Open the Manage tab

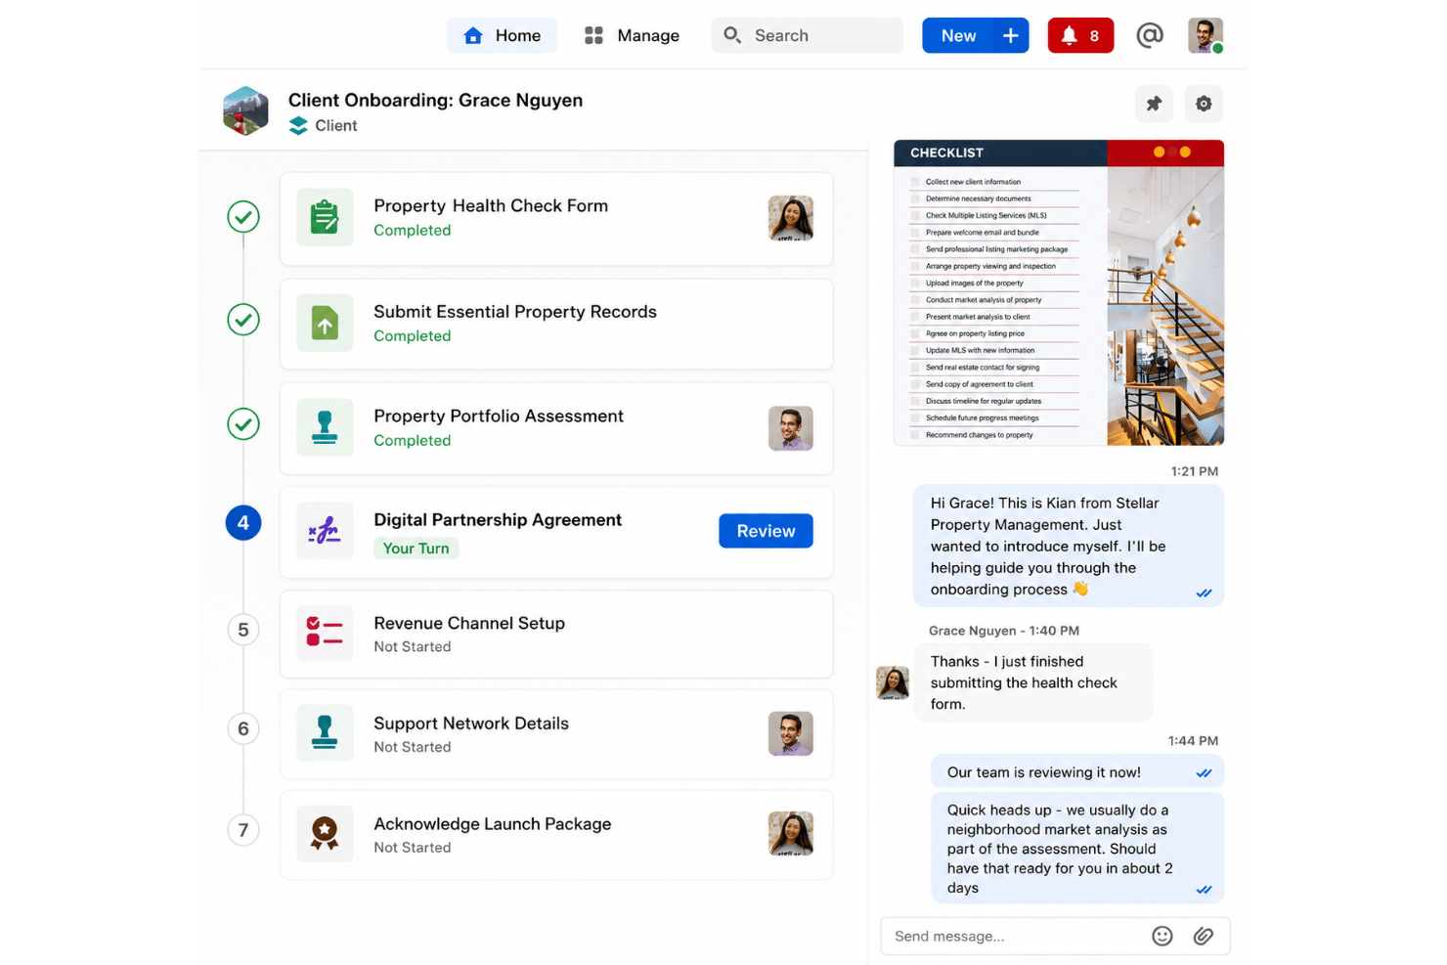(632, 35)
